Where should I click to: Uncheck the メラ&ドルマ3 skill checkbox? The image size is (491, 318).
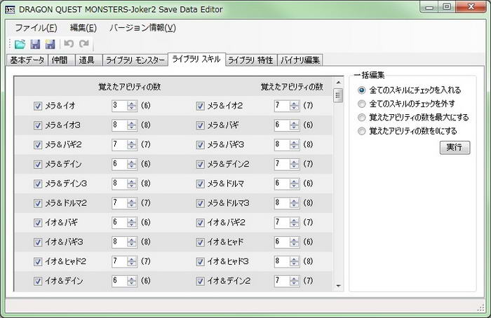tap(200, 203)
